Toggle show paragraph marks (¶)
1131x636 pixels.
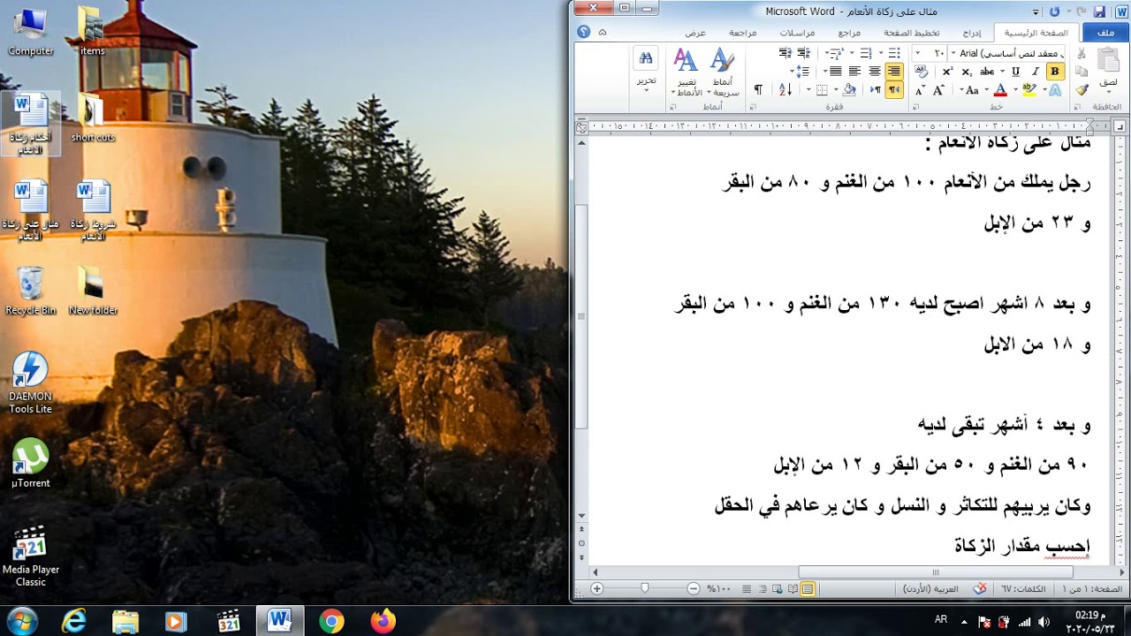pyautogui.click(x=758, y=89)
